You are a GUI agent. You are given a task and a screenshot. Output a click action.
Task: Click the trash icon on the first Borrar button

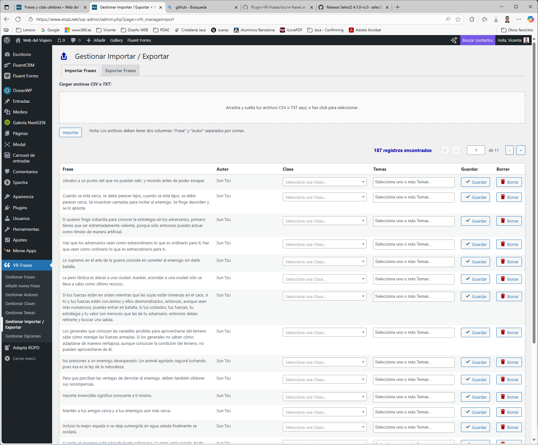pyautogui.click(x=502, y=182)
